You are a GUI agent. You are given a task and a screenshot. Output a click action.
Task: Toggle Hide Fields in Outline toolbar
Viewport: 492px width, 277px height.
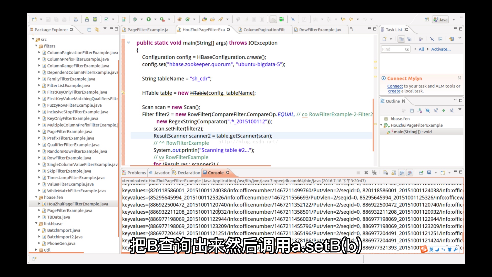tap(427, 111)
